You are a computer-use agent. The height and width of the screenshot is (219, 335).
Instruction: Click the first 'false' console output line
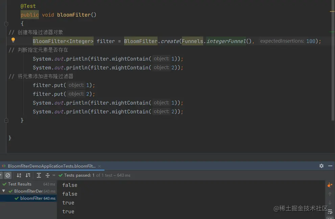click(70, 185)
